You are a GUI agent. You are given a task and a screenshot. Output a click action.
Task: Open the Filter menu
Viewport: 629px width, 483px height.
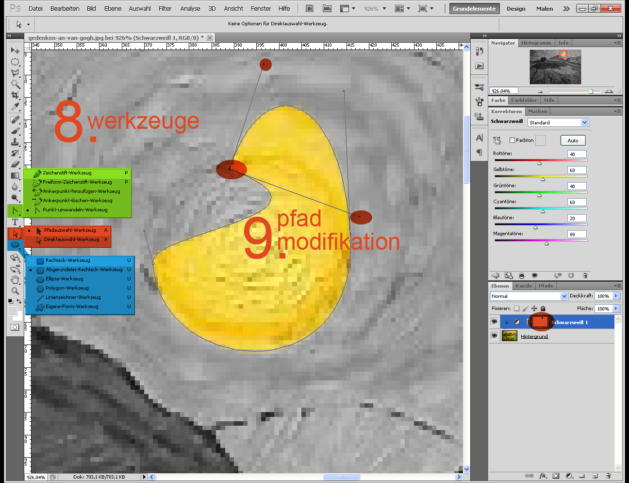click(x=165, y=8)
